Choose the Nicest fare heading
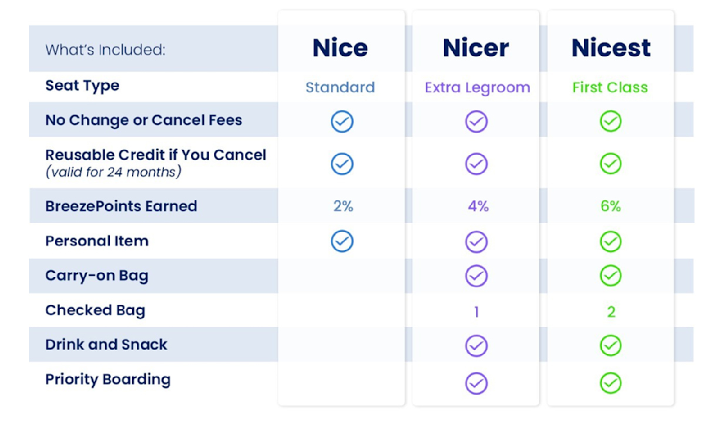This screenshot has height=421, width=705. point(611,48)
